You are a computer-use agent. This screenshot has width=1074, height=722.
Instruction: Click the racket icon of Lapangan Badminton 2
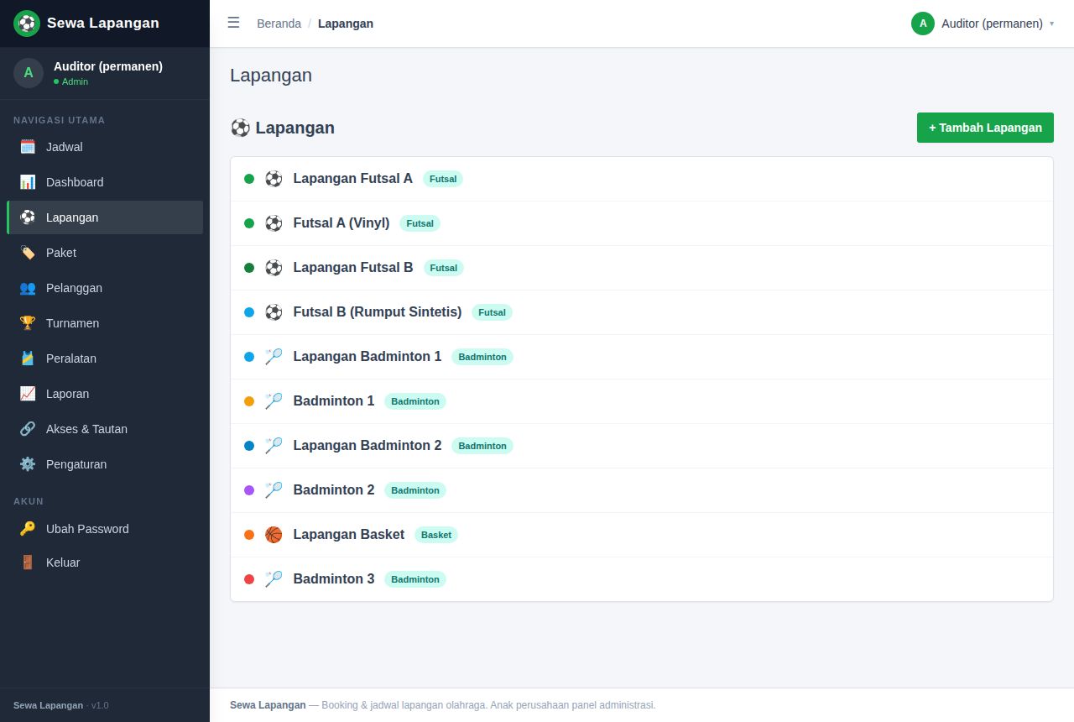coord(274,446)
